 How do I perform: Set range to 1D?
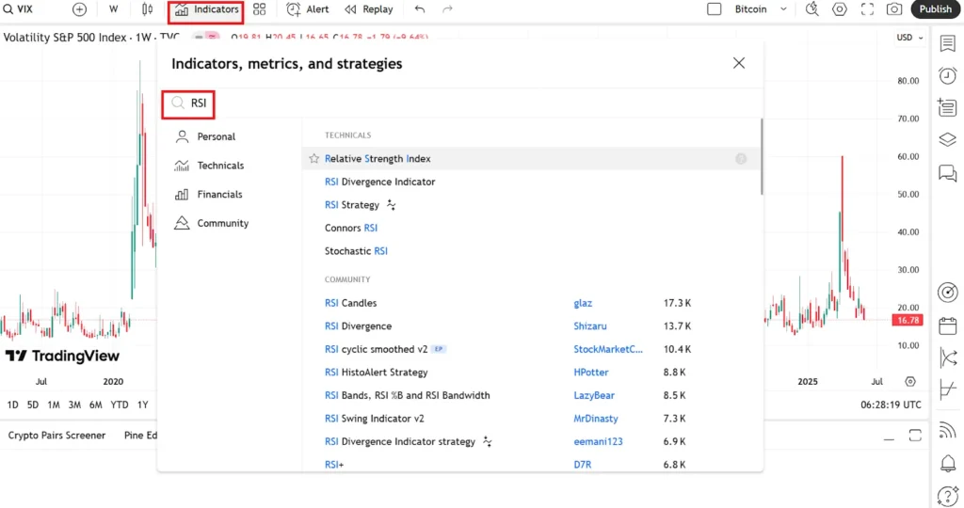pyautogui.click(x=13, y=405)
